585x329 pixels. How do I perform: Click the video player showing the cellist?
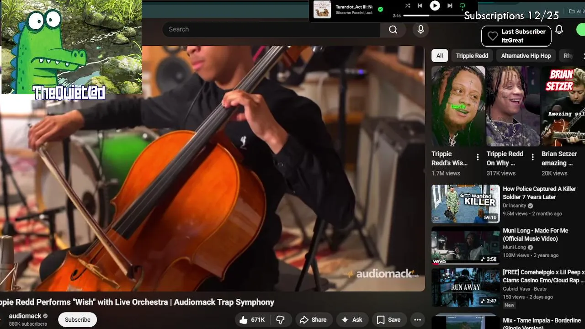213,169
